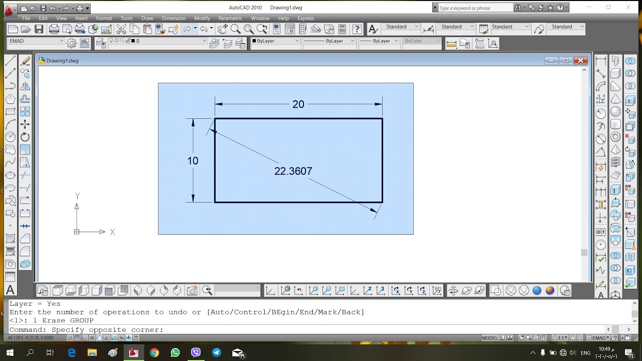Select the Line draw tool
This screenshot has width=642, height=361.
point(10,61)
